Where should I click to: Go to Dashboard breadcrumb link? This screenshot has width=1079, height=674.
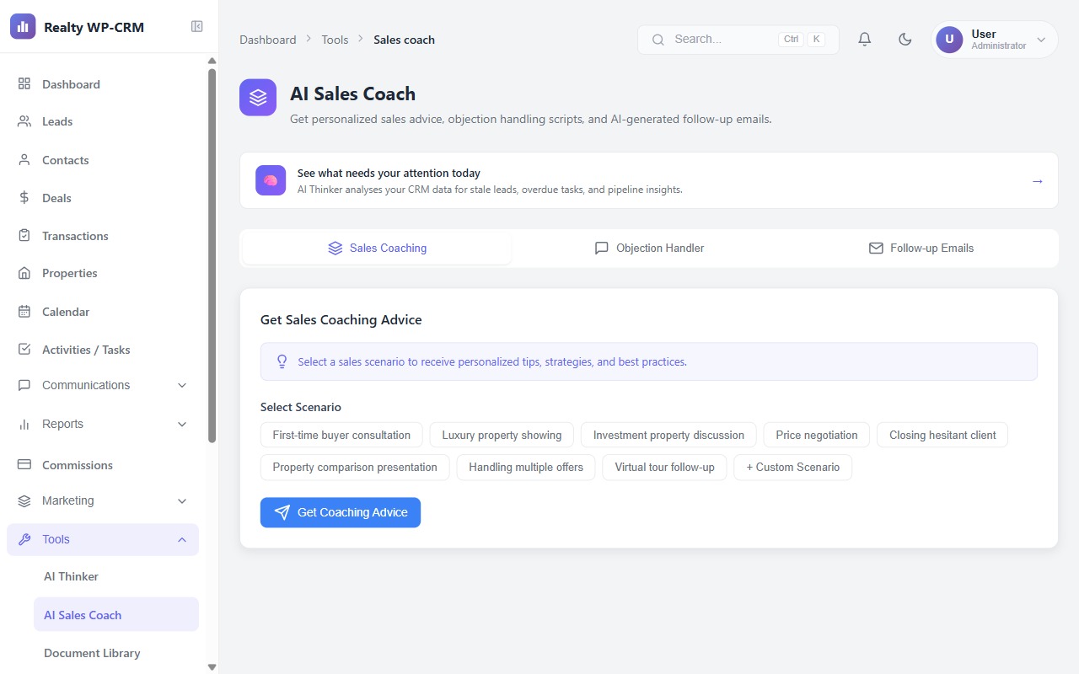(x=268, y=40)
